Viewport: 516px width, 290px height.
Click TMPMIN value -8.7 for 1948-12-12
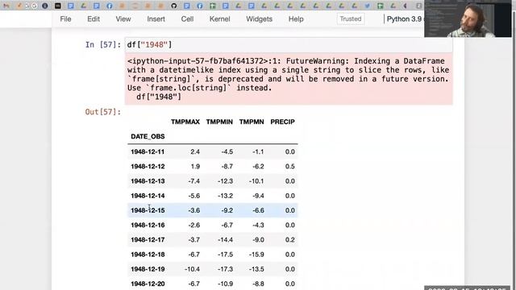coord(227,167)
